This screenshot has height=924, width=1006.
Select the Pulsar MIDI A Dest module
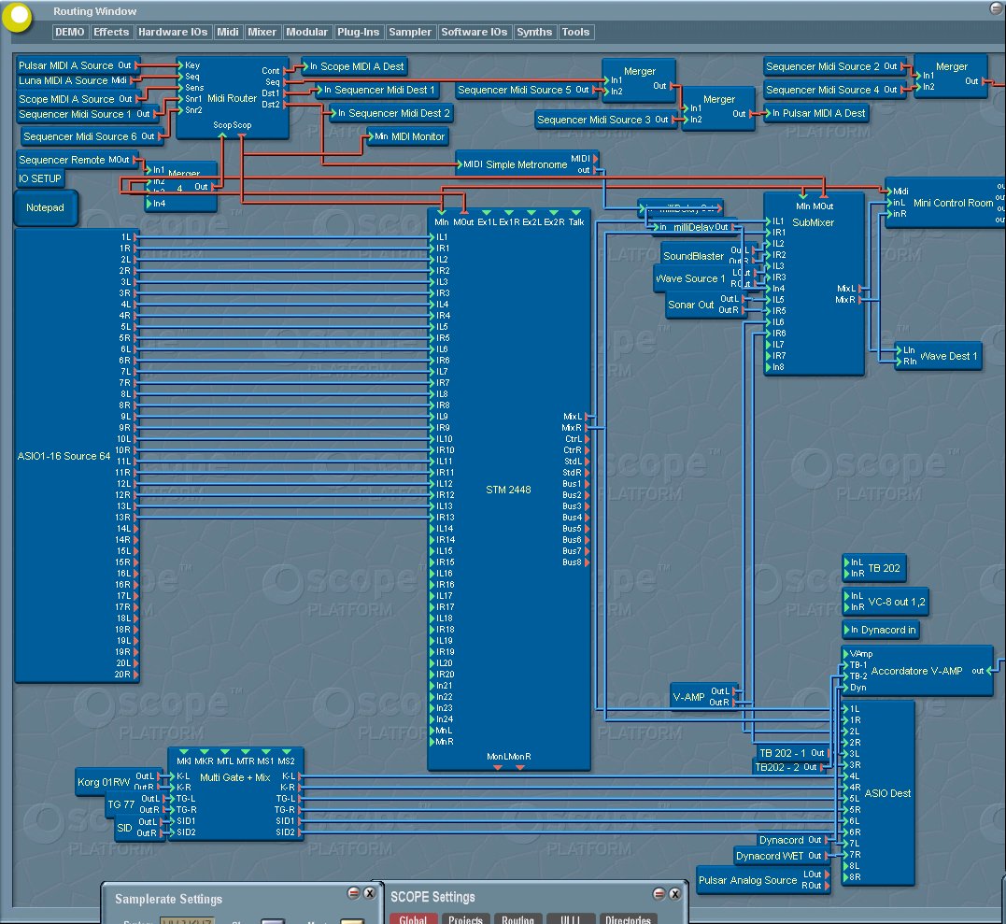click(x=818, y=113)
